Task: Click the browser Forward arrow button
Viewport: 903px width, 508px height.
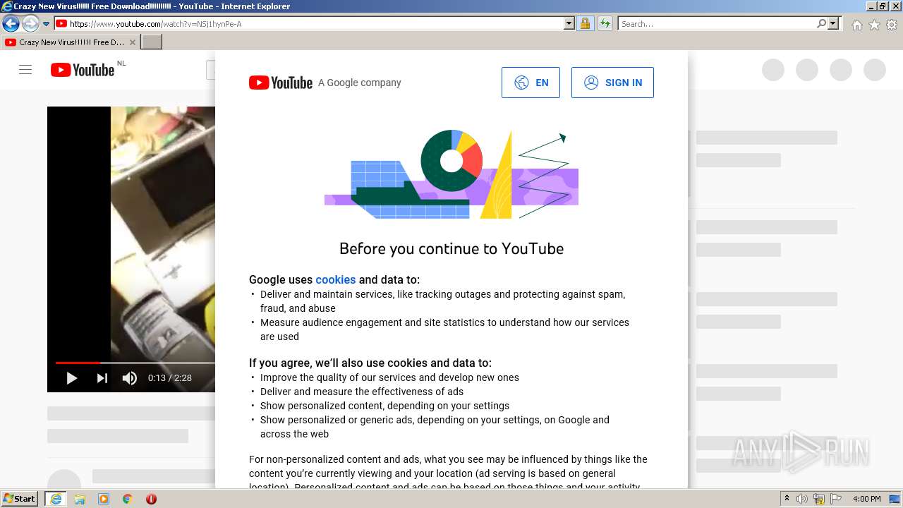Action: (30, 23)
